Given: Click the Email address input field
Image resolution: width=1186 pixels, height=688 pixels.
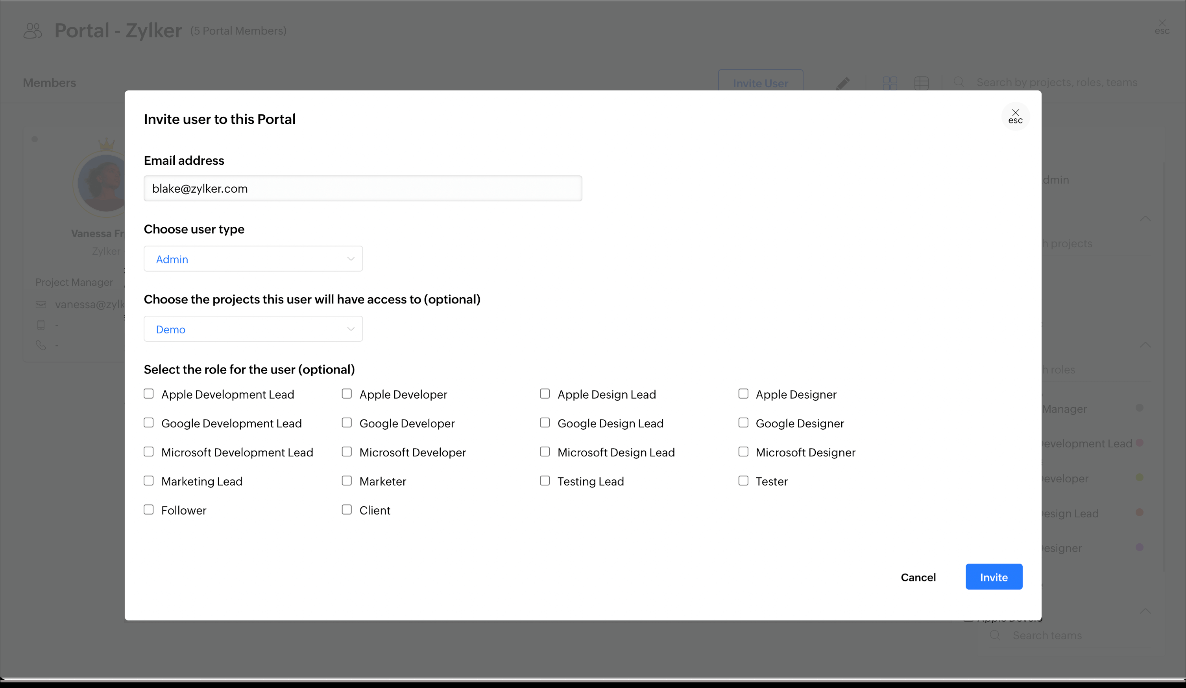Looking at the screenshot, I should tap(362, 189).
